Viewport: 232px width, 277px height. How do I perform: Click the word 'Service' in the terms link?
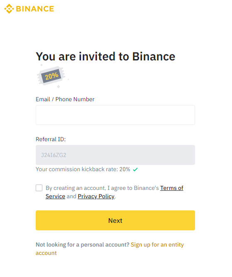(x=55, y=197)
